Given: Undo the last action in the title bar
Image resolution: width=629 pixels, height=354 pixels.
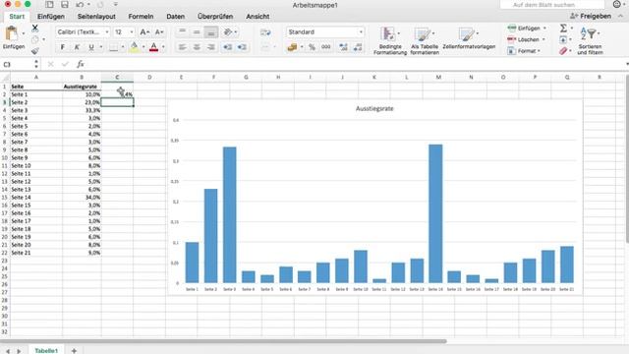Looking at the screenshot, I should [80, 4].
